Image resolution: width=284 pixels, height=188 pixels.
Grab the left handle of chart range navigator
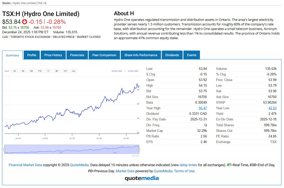(x=4, y=149)
